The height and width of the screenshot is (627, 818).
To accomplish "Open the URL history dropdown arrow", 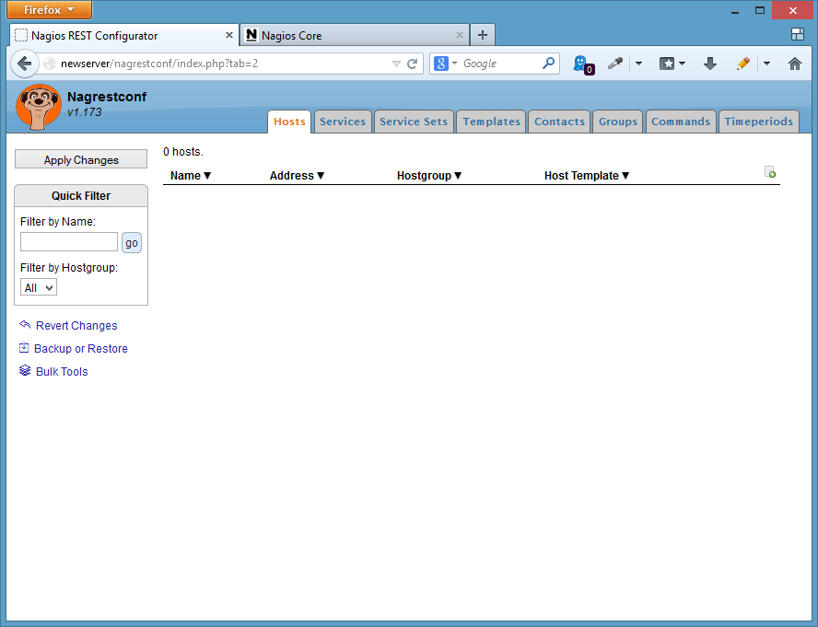I will point(396,64).
